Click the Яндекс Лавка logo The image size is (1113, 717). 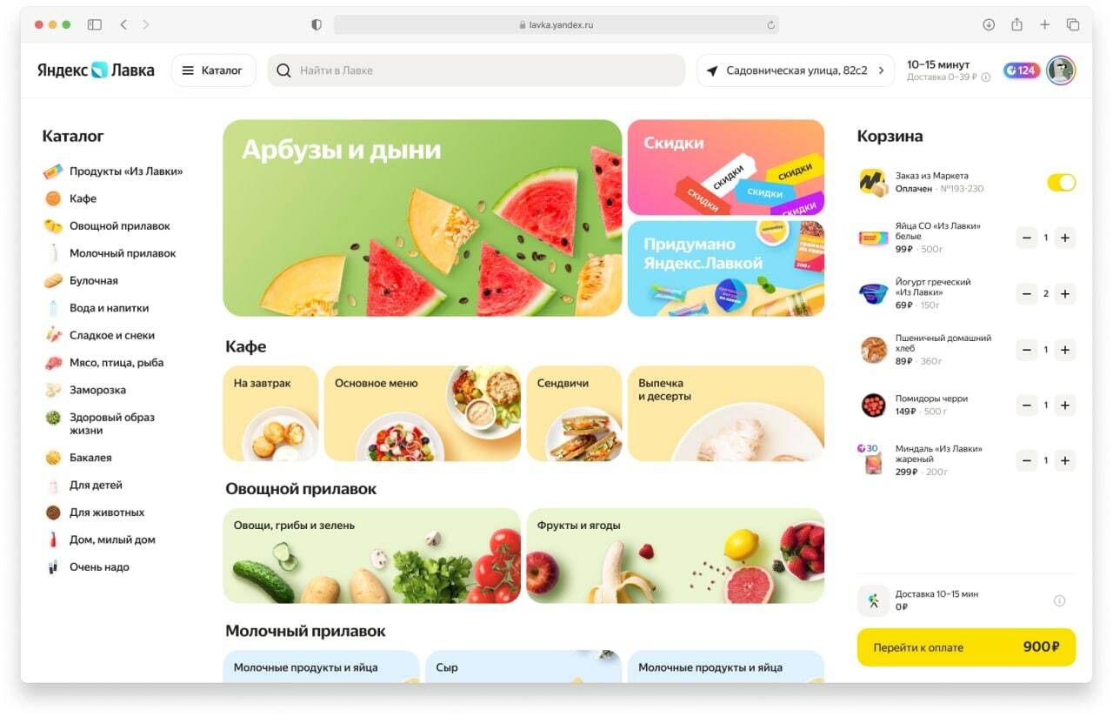[96, 70]
